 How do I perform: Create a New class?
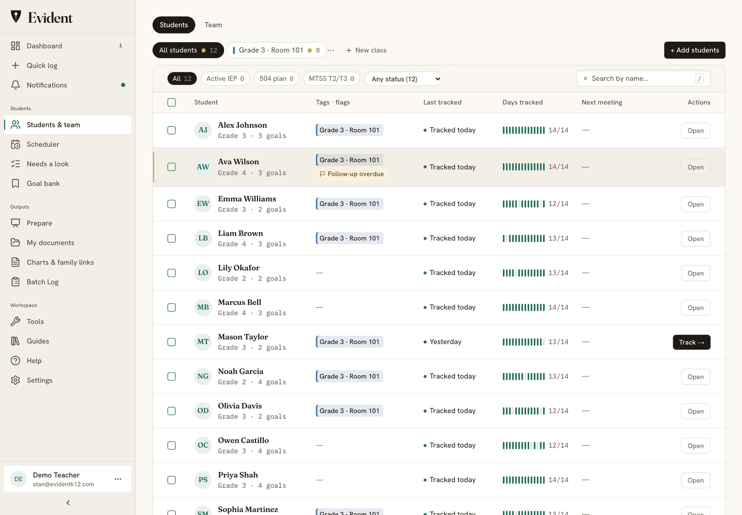tap(366, 50)
